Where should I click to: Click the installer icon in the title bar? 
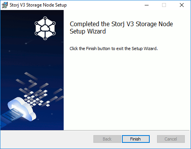click(x=5, y=5)
